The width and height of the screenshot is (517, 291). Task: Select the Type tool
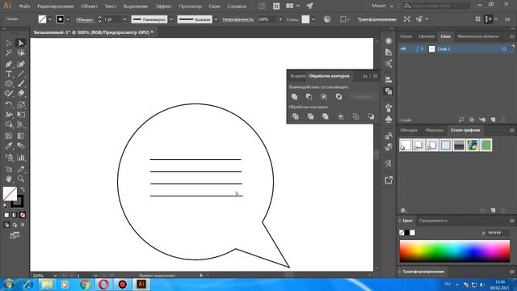click(9, 74)
